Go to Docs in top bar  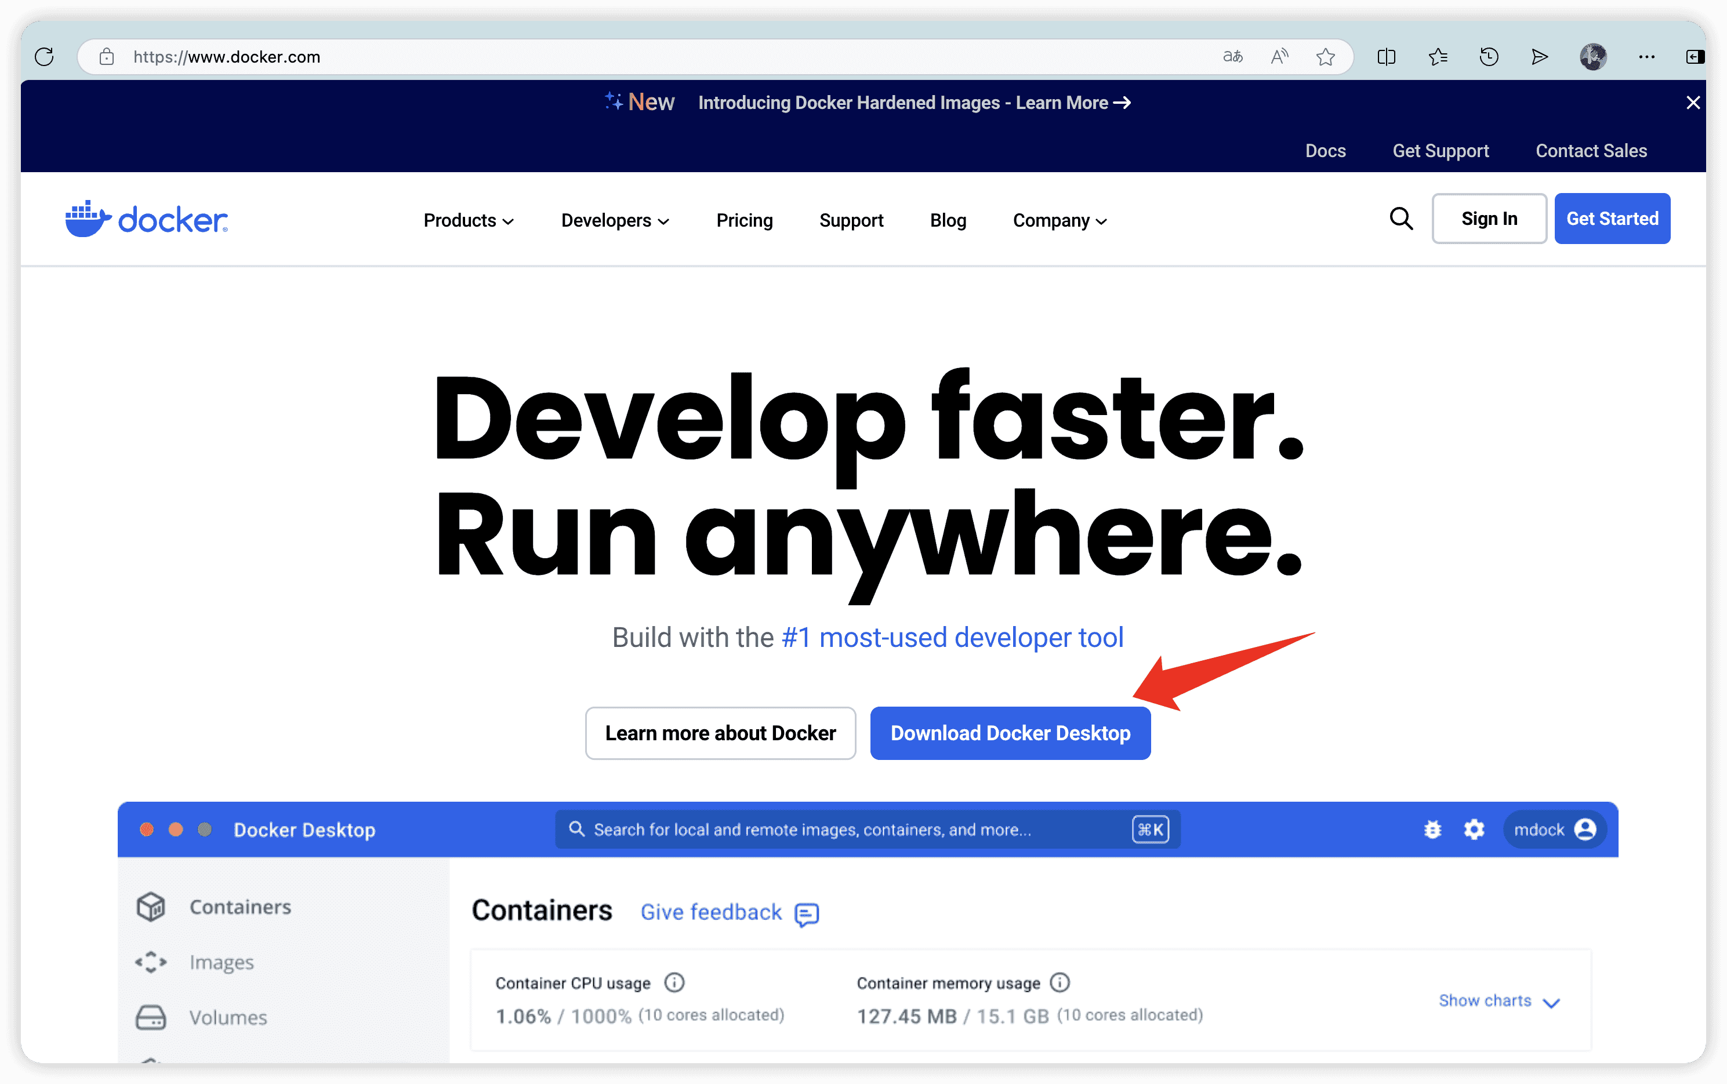[x=1325, y=151]
